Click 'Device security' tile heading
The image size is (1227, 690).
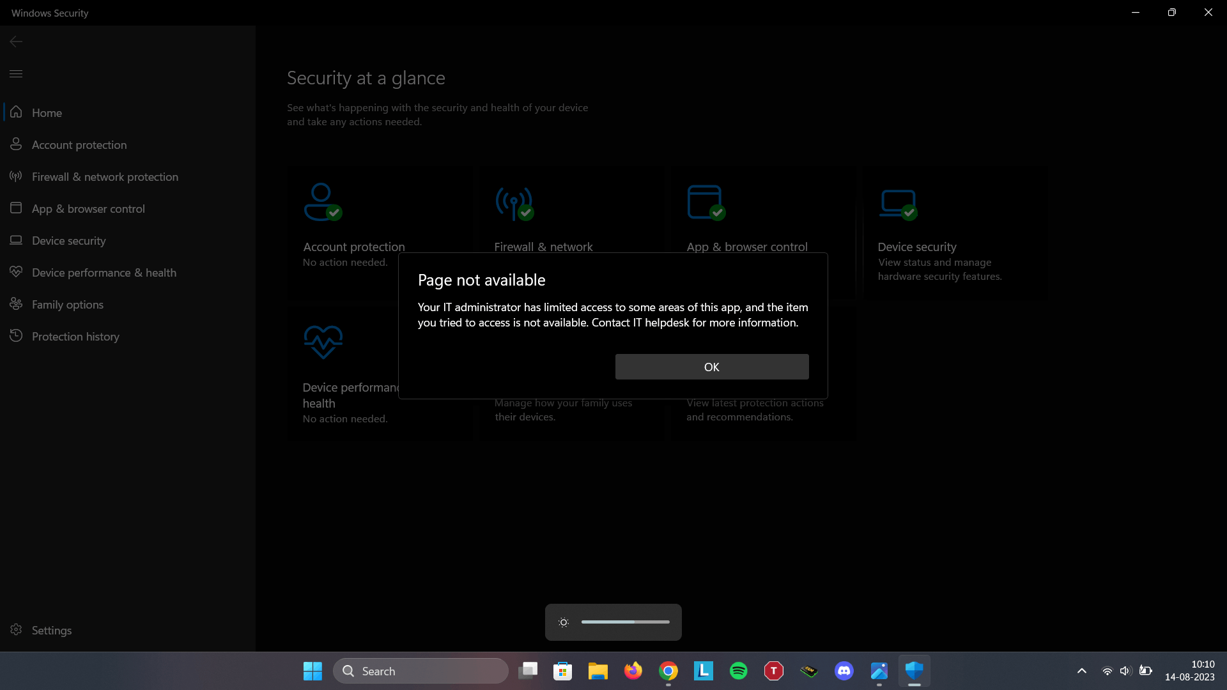tap(917, 247)
